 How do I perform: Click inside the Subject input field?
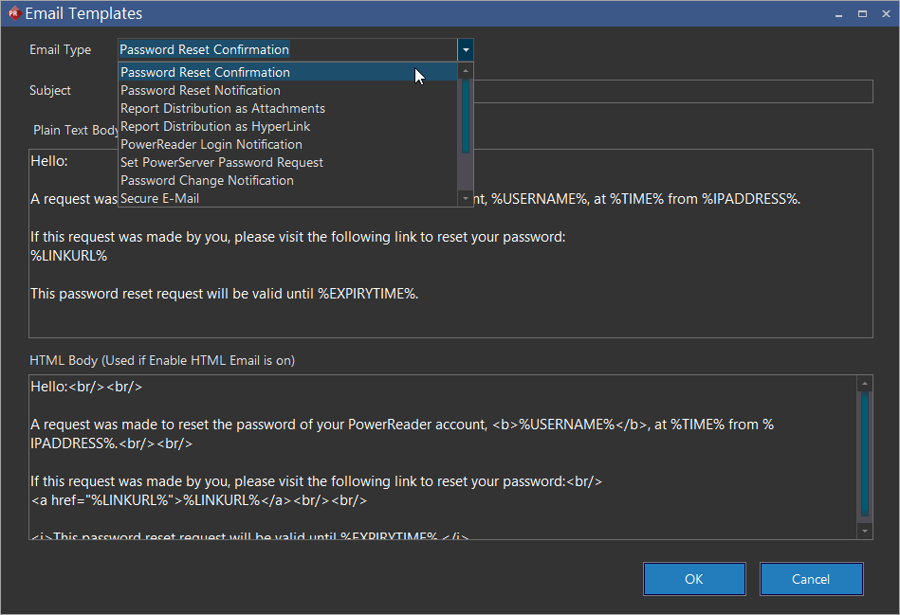pyautogui.click(x=673, y=91)
